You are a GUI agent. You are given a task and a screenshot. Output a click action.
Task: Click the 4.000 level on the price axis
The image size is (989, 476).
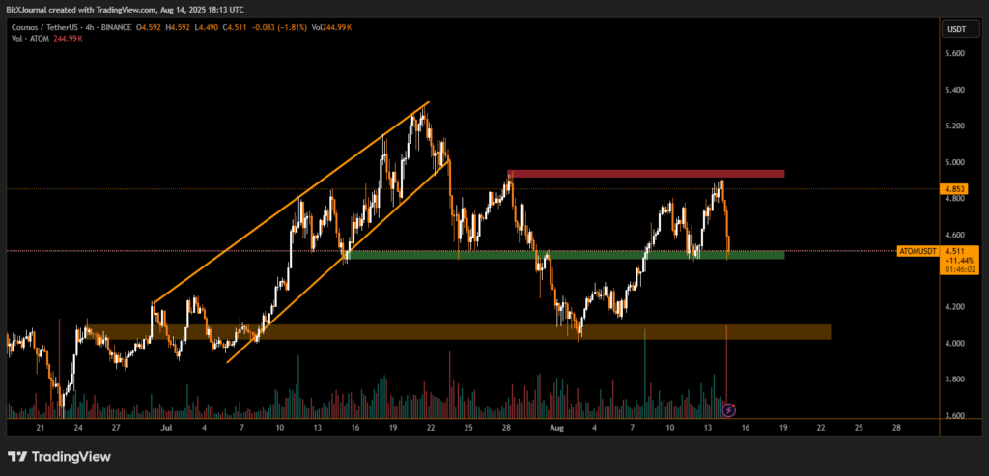pos(954,344)
